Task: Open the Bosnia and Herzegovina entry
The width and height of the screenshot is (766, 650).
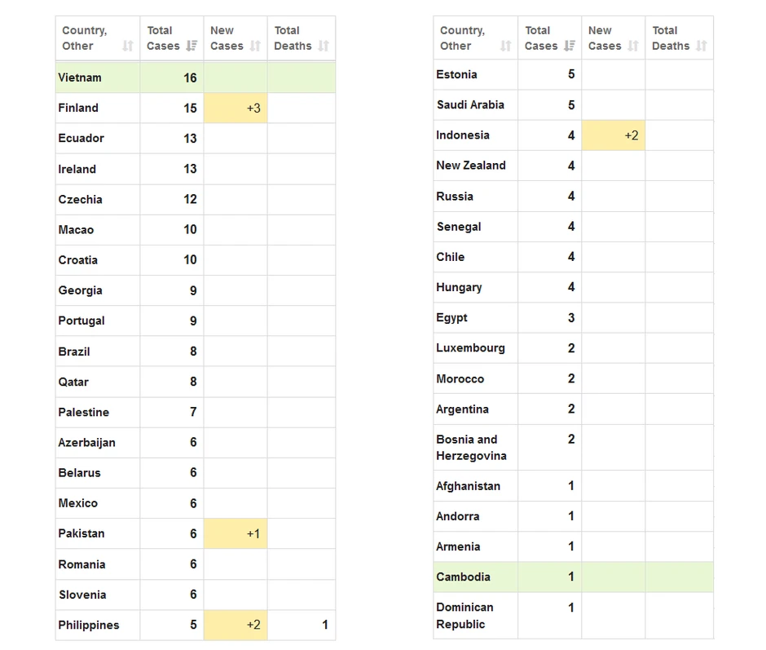Action: click(x=471, y=448)
